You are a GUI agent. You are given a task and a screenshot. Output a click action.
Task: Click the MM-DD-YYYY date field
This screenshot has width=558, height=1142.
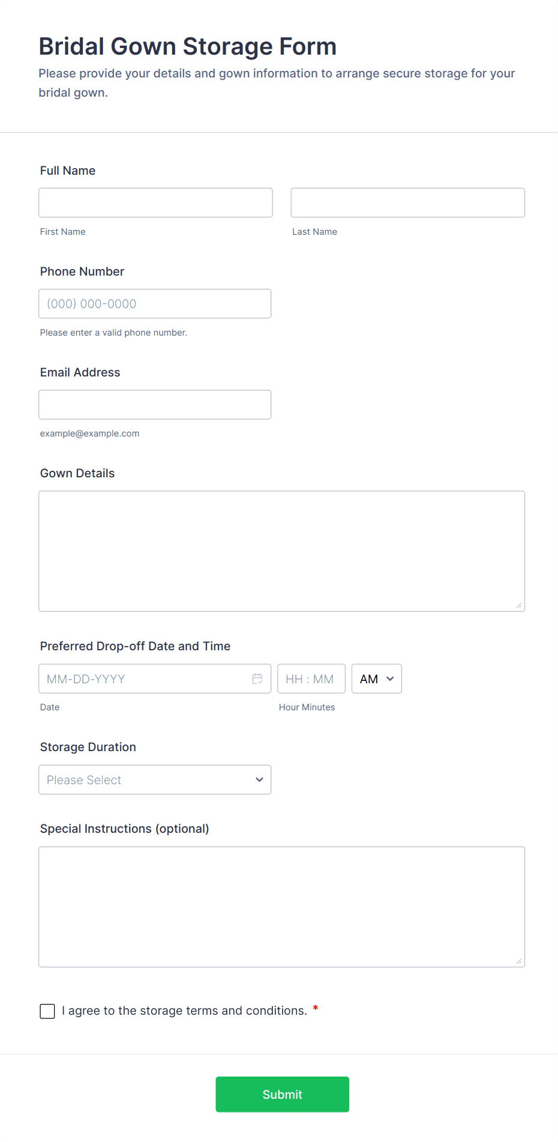pos(144,678)
